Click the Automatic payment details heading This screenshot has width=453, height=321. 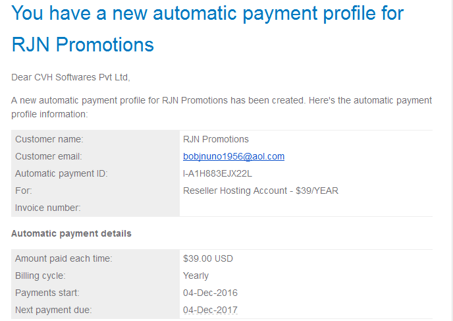point(71,234)
